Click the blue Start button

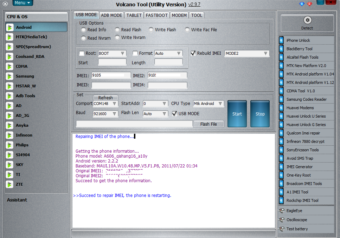click(237, 114)
